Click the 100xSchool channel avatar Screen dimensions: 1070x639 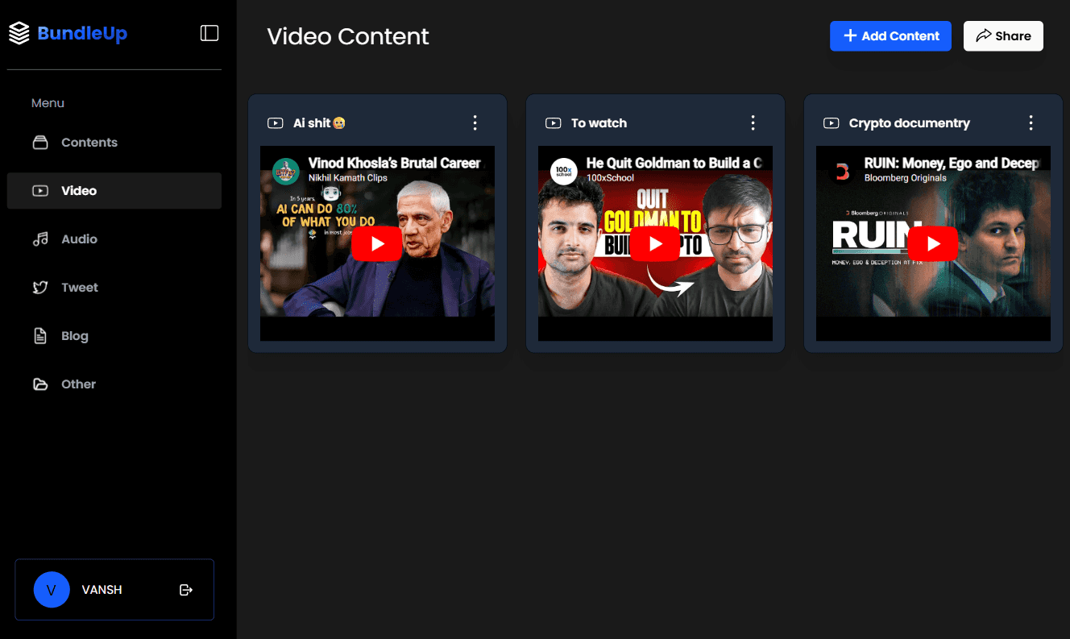pyautogui.click(x=564, y=172)
